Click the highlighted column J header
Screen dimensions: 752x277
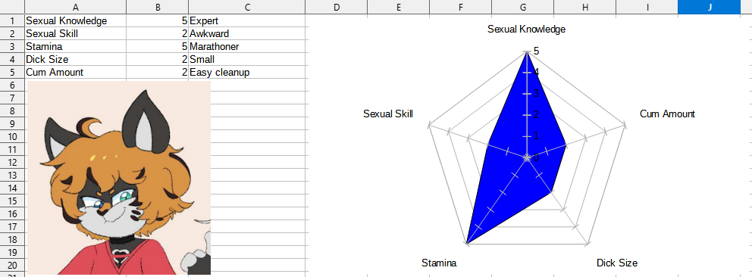(710, 7)
